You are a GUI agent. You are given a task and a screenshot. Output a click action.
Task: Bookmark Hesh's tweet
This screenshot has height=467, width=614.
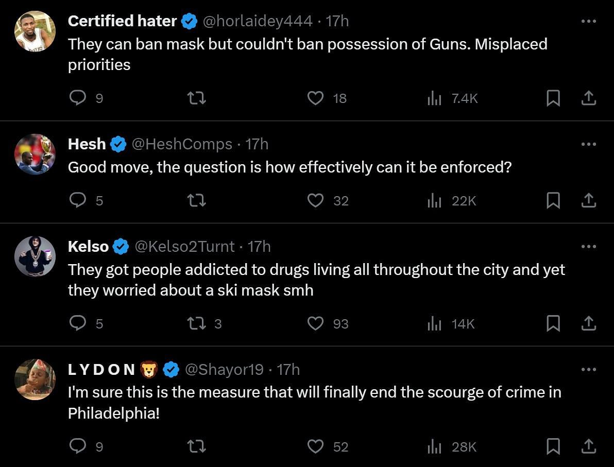click(x=553, y=200)
